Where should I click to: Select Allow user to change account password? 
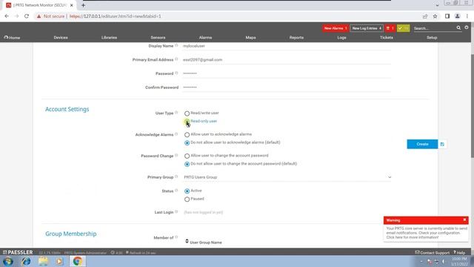187,156
